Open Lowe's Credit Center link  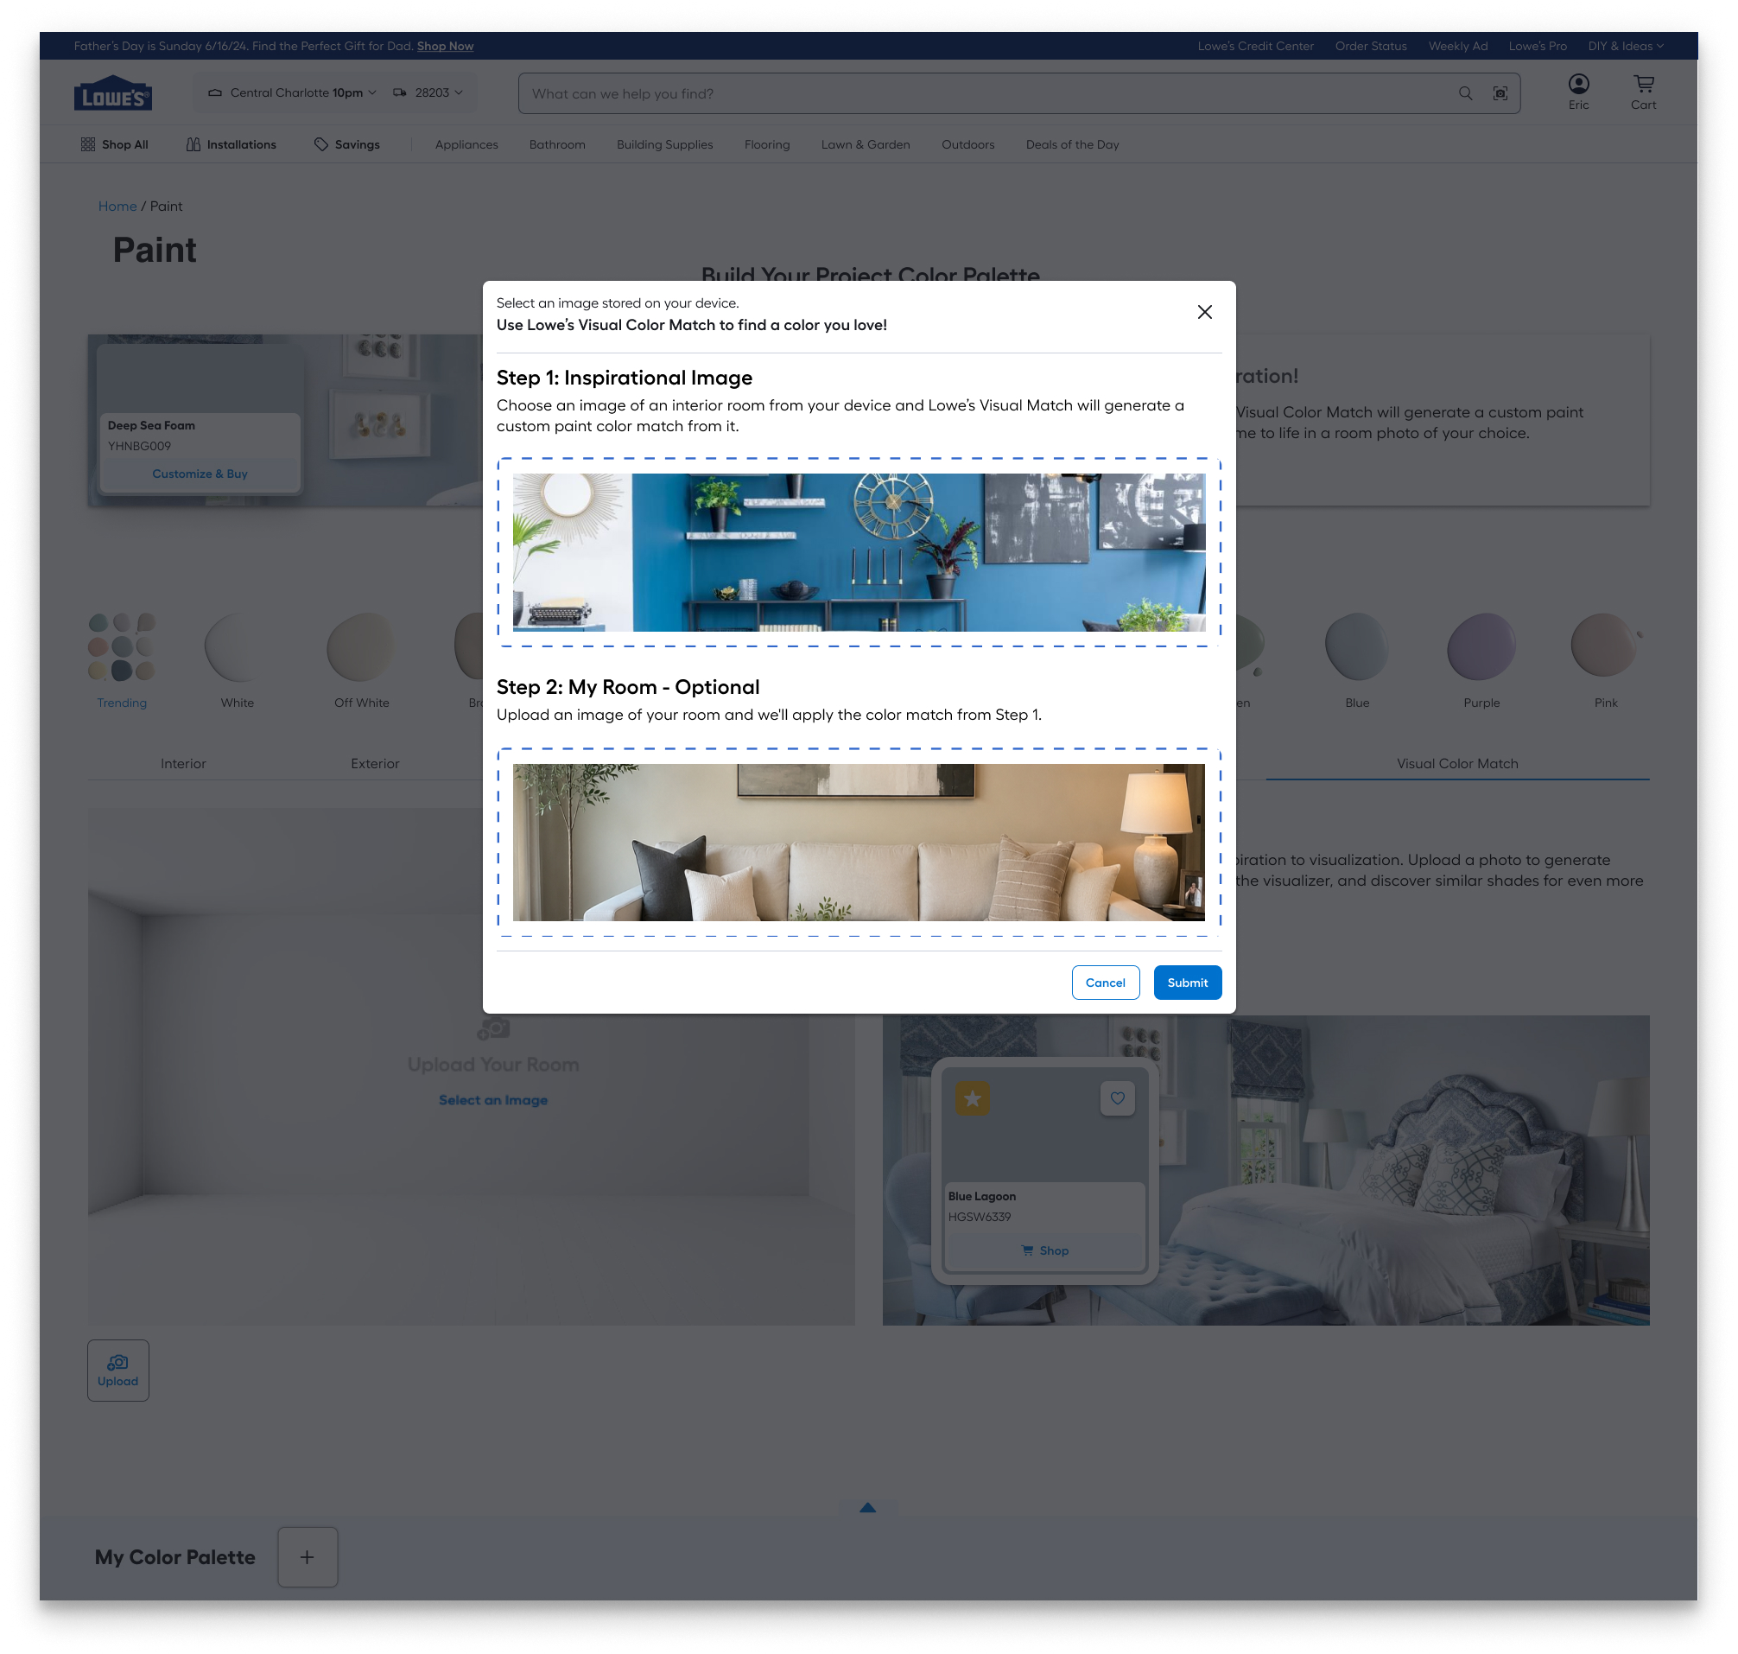1255,46
